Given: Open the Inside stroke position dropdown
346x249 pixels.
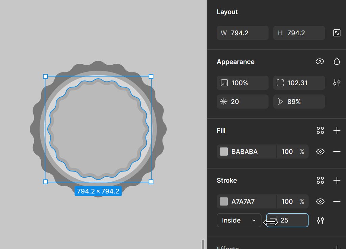Looking at the screenshot, I should (239, 220).
